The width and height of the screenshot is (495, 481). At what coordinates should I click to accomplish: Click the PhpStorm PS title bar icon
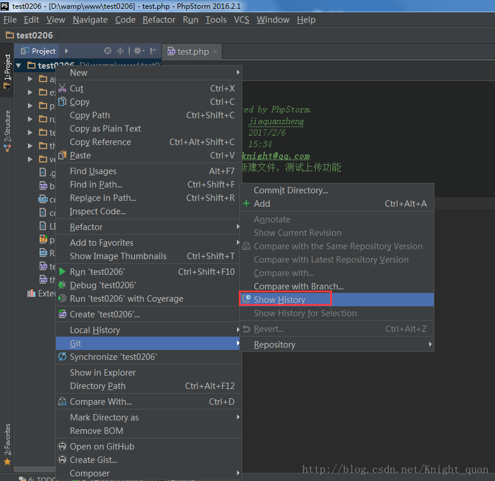tap(5, 6)
